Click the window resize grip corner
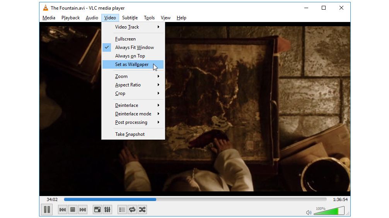Viewport: 389px width, 218px height. point(348,213)
